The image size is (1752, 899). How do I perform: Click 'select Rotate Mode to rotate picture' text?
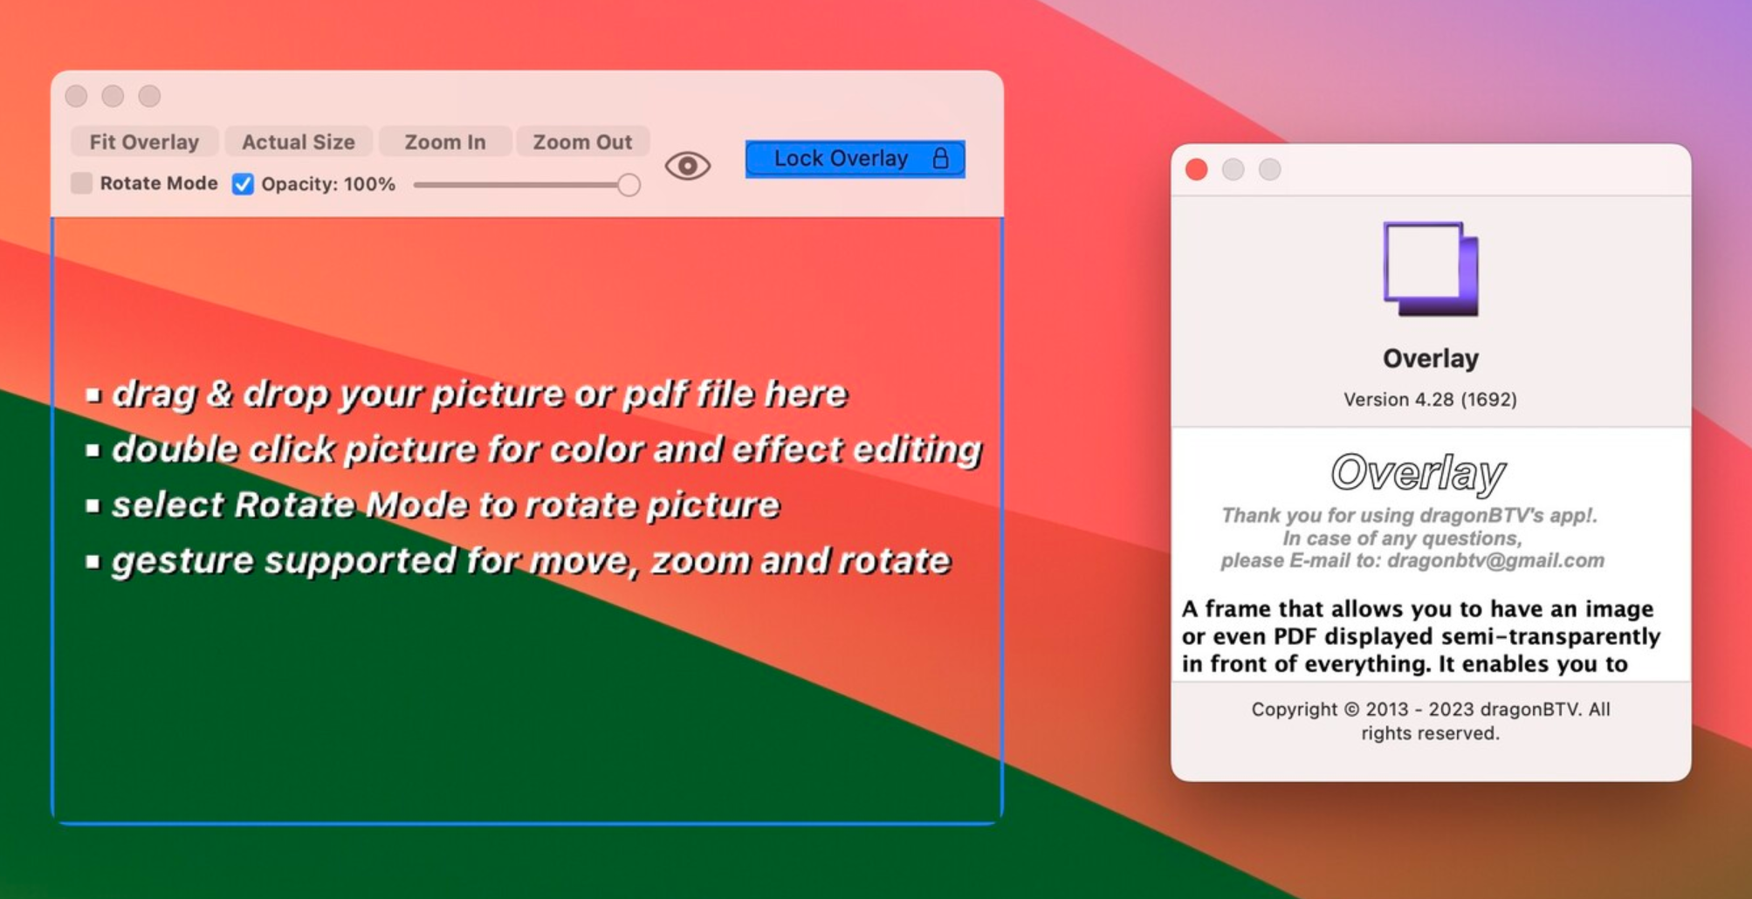click(445, 505)
